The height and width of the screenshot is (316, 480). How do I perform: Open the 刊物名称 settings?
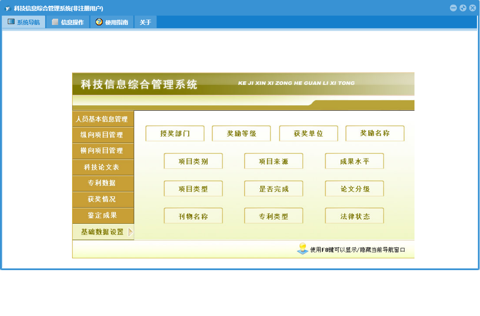point(193,216)
